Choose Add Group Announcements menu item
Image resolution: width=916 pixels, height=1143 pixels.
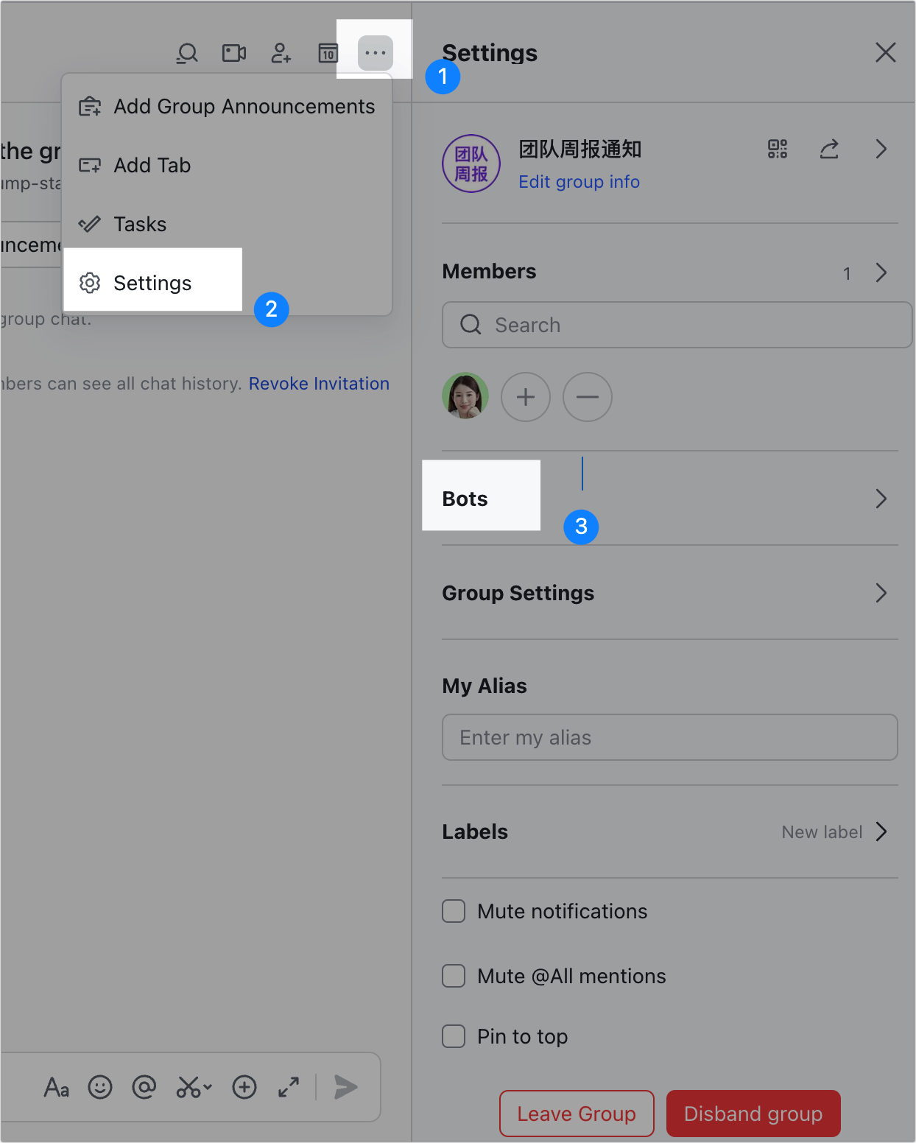point(227,106)
